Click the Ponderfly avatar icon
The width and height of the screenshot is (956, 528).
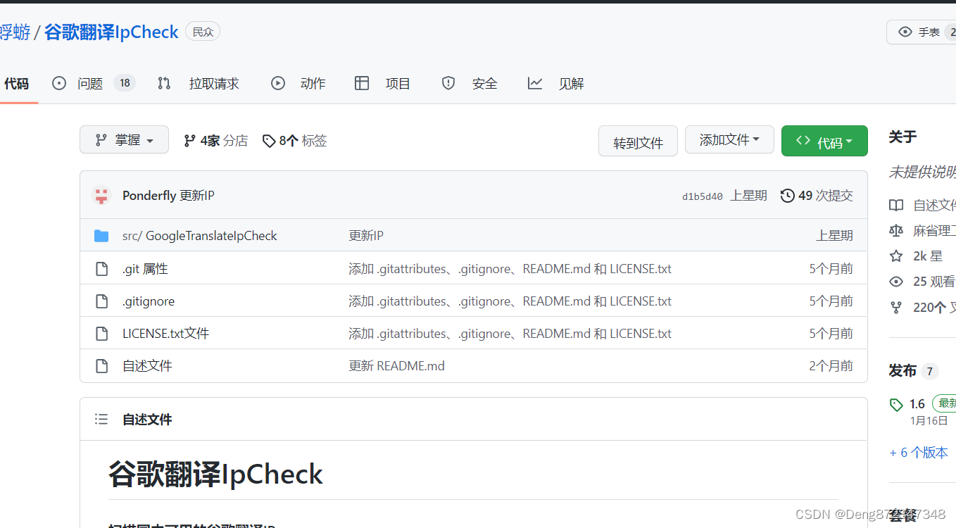click(x=102, y=196)
